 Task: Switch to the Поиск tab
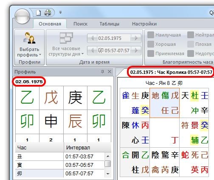pyautogui.click(x=80, y=24)
